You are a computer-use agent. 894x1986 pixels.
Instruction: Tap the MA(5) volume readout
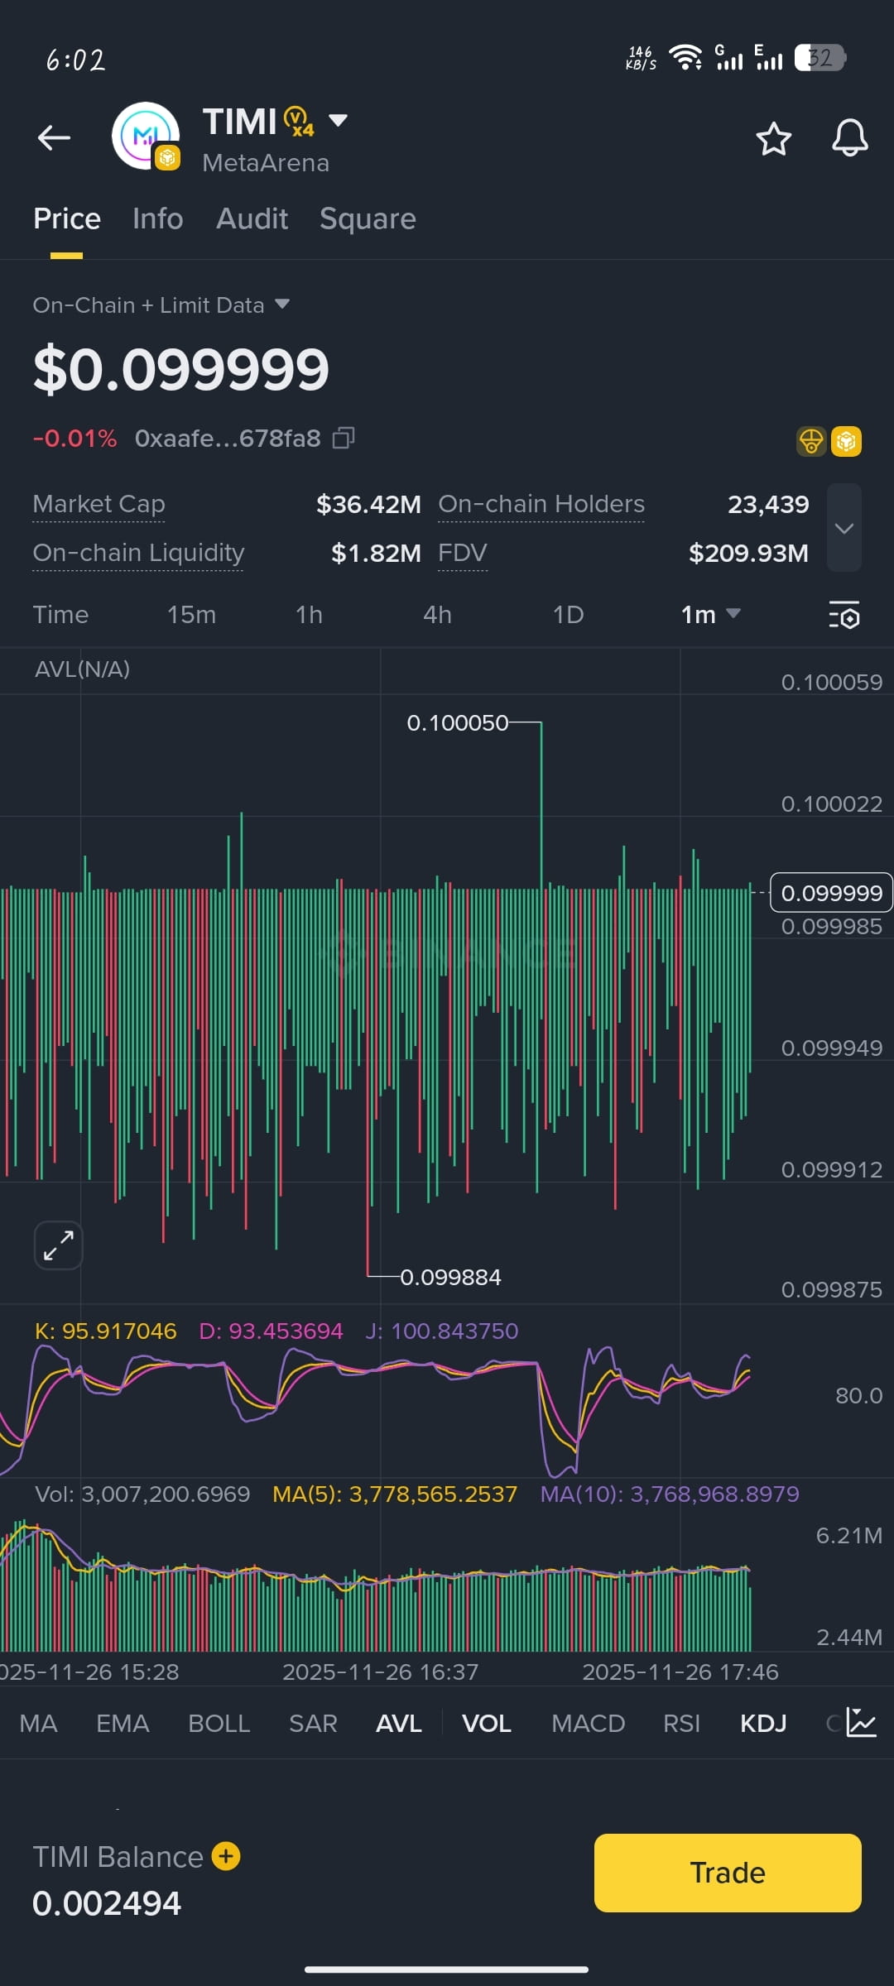[x=395, y=1494]
